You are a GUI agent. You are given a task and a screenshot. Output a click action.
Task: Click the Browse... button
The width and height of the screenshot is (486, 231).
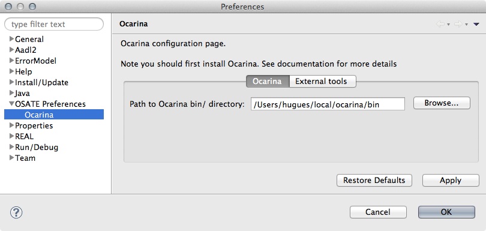coord(442,103)
